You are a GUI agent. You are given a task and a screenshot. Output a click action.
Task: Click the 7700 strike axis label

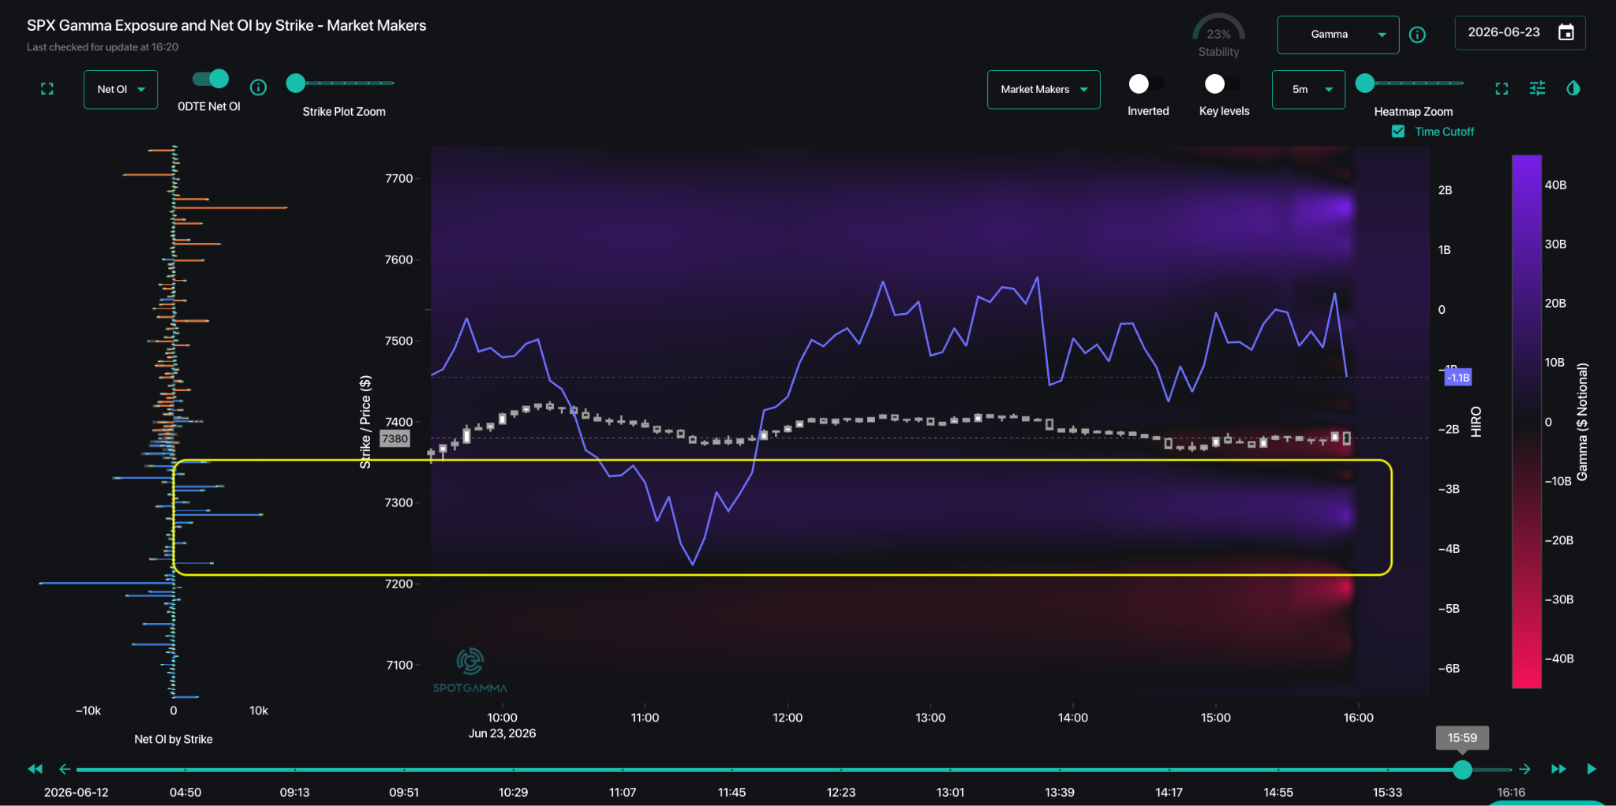[x=398, y=179]
